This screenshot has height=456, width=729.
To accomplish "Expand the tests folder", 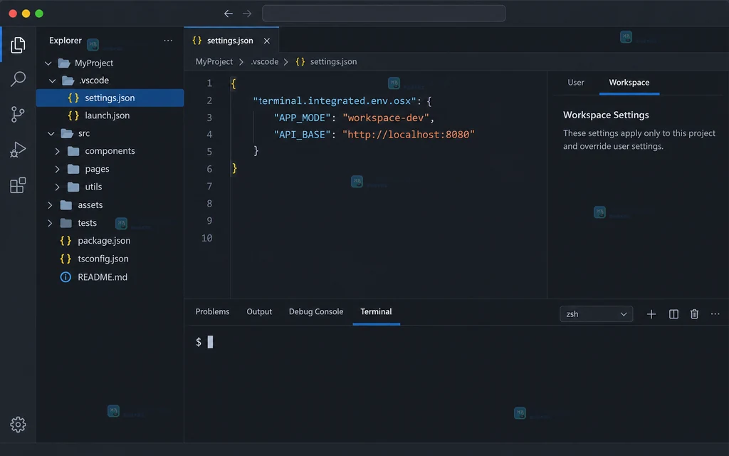I will click(50, 223).
